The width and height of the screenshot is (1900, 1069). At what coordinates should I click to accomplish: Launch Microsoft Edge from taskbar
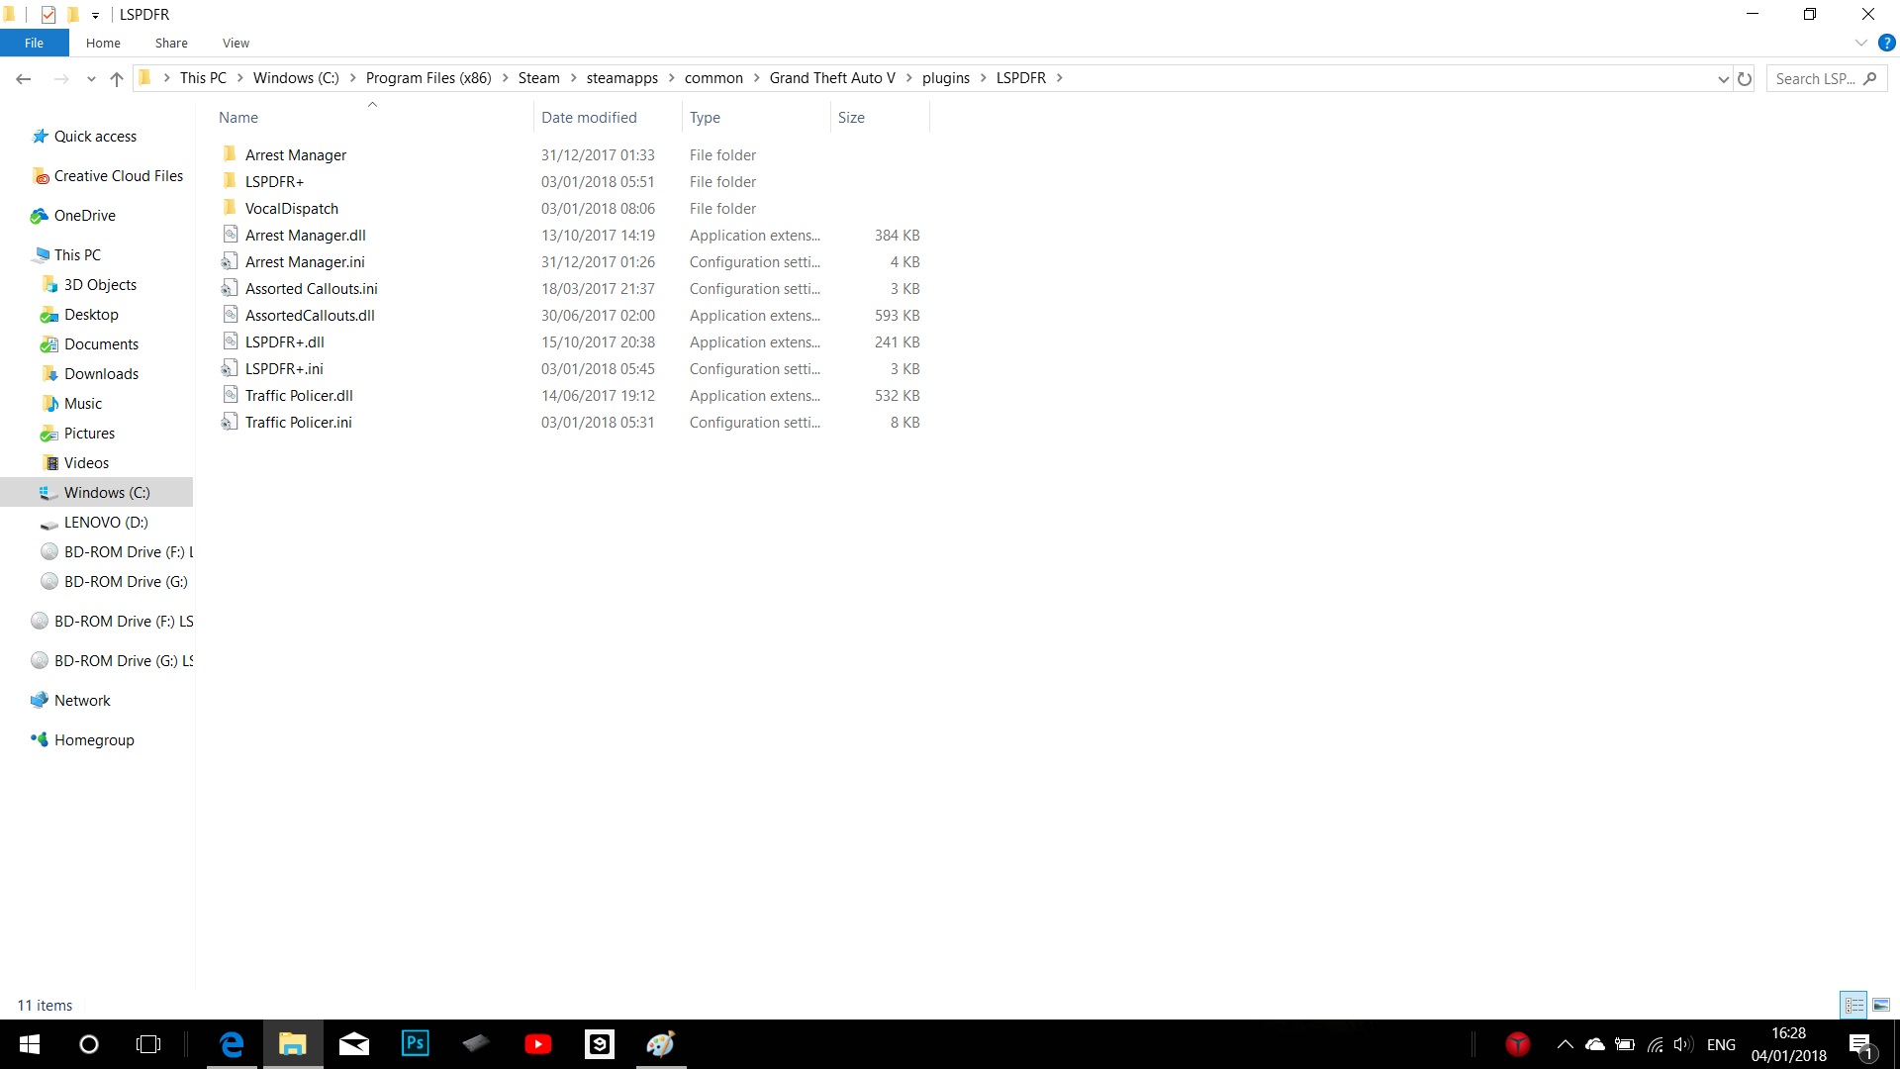232,1043
